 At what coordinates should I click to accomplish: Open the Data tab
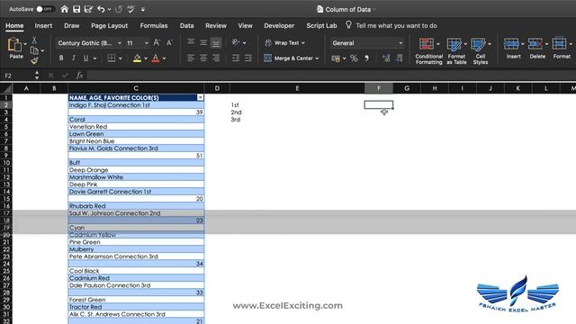[186, 26]
